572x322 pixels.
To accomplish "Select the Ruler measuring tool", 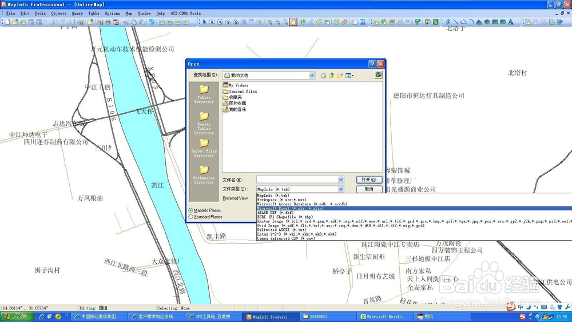I will tap(345, 22).
